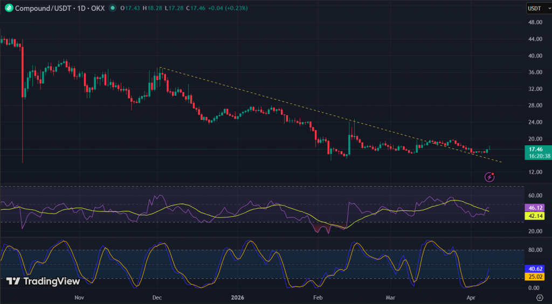Click the 48.00 level on price scale
This screenshot has height=304, width=552.
point(535,22)
